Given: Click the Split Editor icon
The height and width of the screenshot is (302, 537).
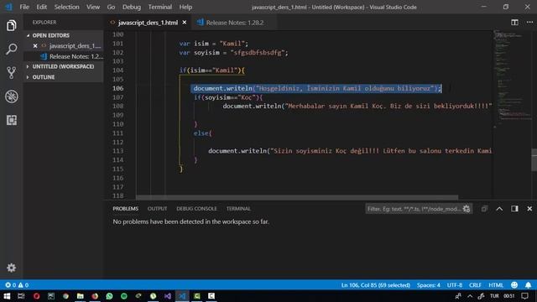Looking at the screenshot, I should click(x=514, y=23).
